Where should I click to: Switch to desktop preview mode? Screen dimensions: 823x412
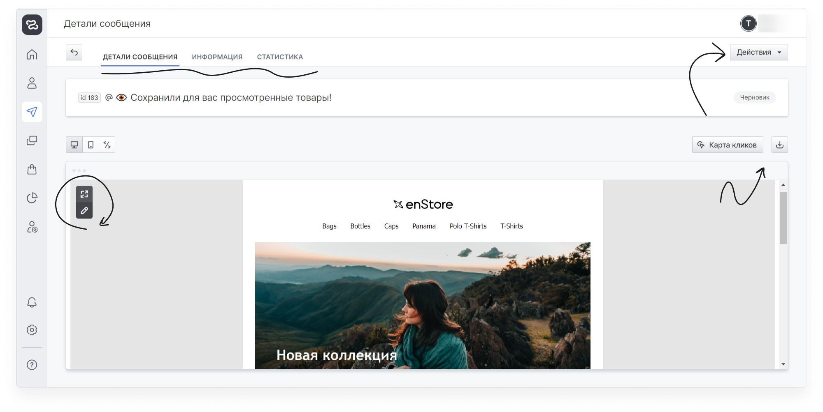(x=74, y=145)
